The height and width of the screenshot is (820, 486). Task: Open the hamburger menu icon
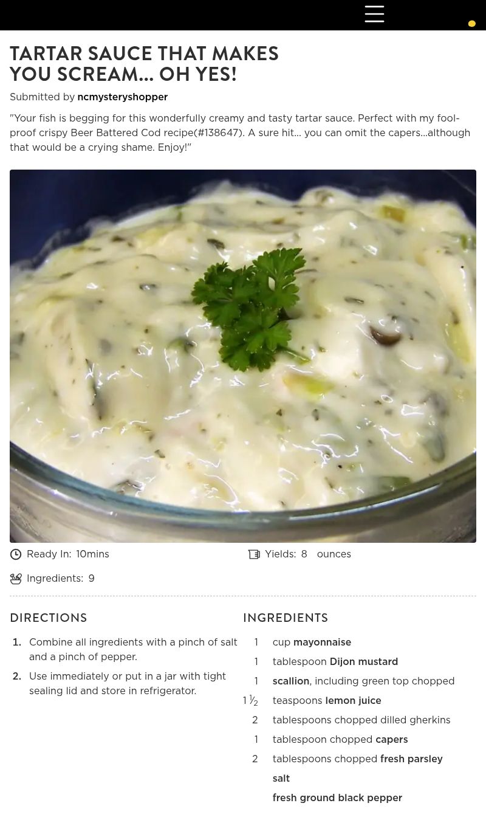(x=374, y=14)
